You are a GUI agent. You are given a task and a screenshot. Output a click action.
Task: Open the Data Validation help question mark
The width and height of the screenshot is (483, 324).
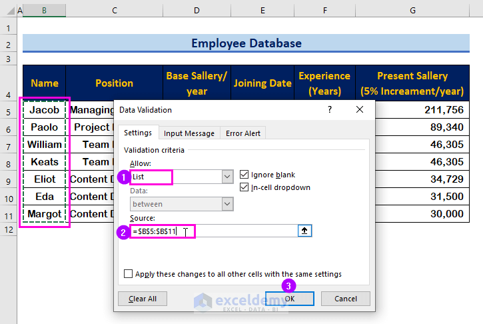click(x=330, y=109)
